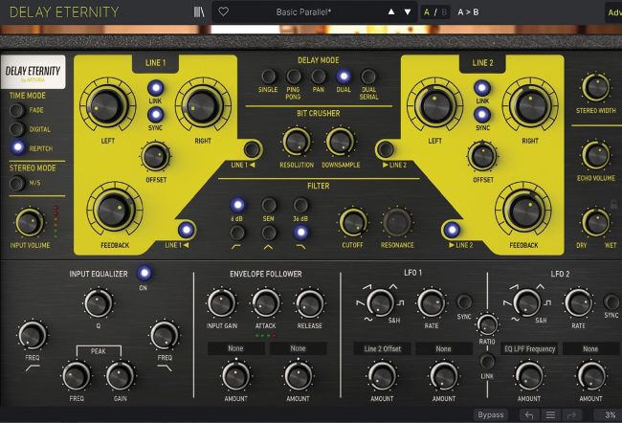Toggle LFO 1 Sync button
Image resolution: width=622 pixels, height=423 pixels.
[464, 301]
